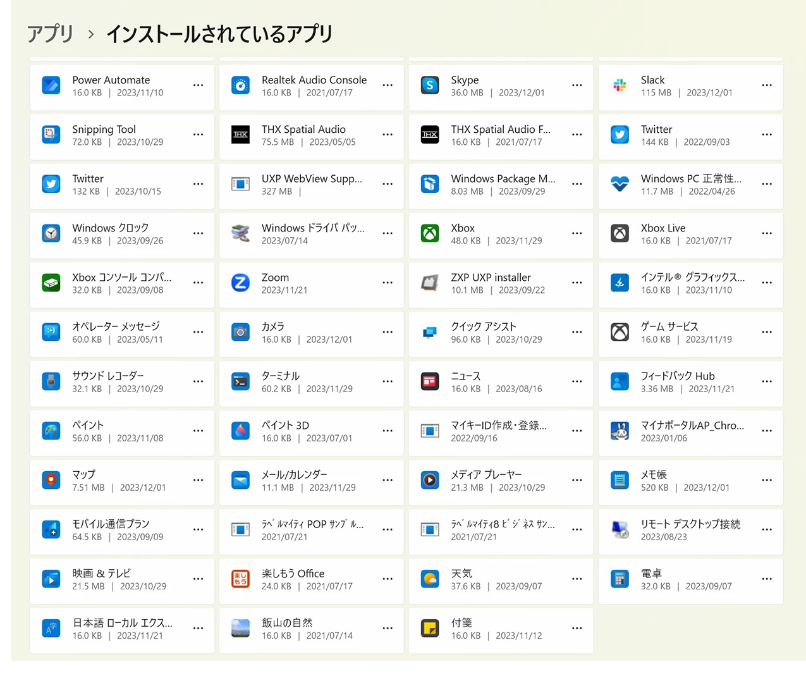Click the Realtek Audio Console icon
The image size is (806, 683).
tap(240, 85)
